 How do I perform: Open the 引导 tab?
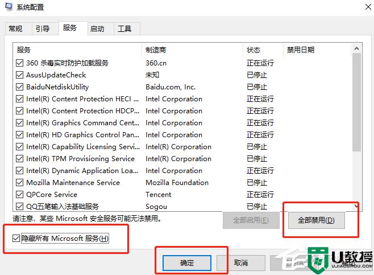click(x=43, y=28)
